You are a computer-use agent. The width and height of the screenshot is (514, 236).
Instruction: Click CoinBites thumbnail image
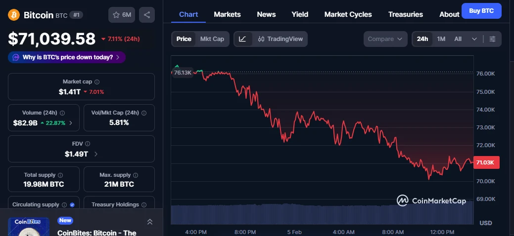click(29, 227)
